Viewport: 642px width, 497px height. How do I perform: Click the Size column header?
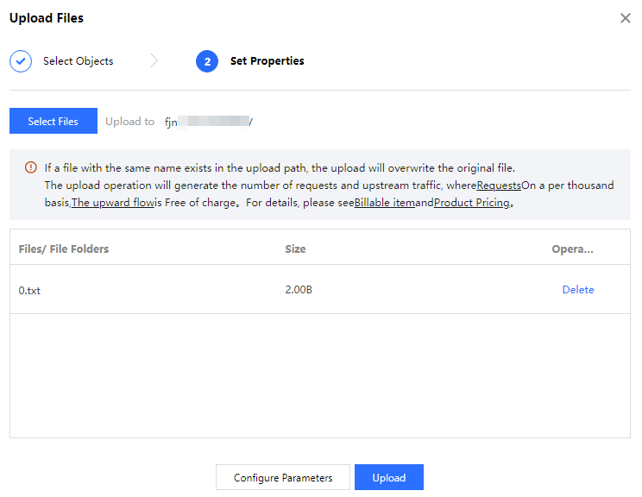(295, 248)
